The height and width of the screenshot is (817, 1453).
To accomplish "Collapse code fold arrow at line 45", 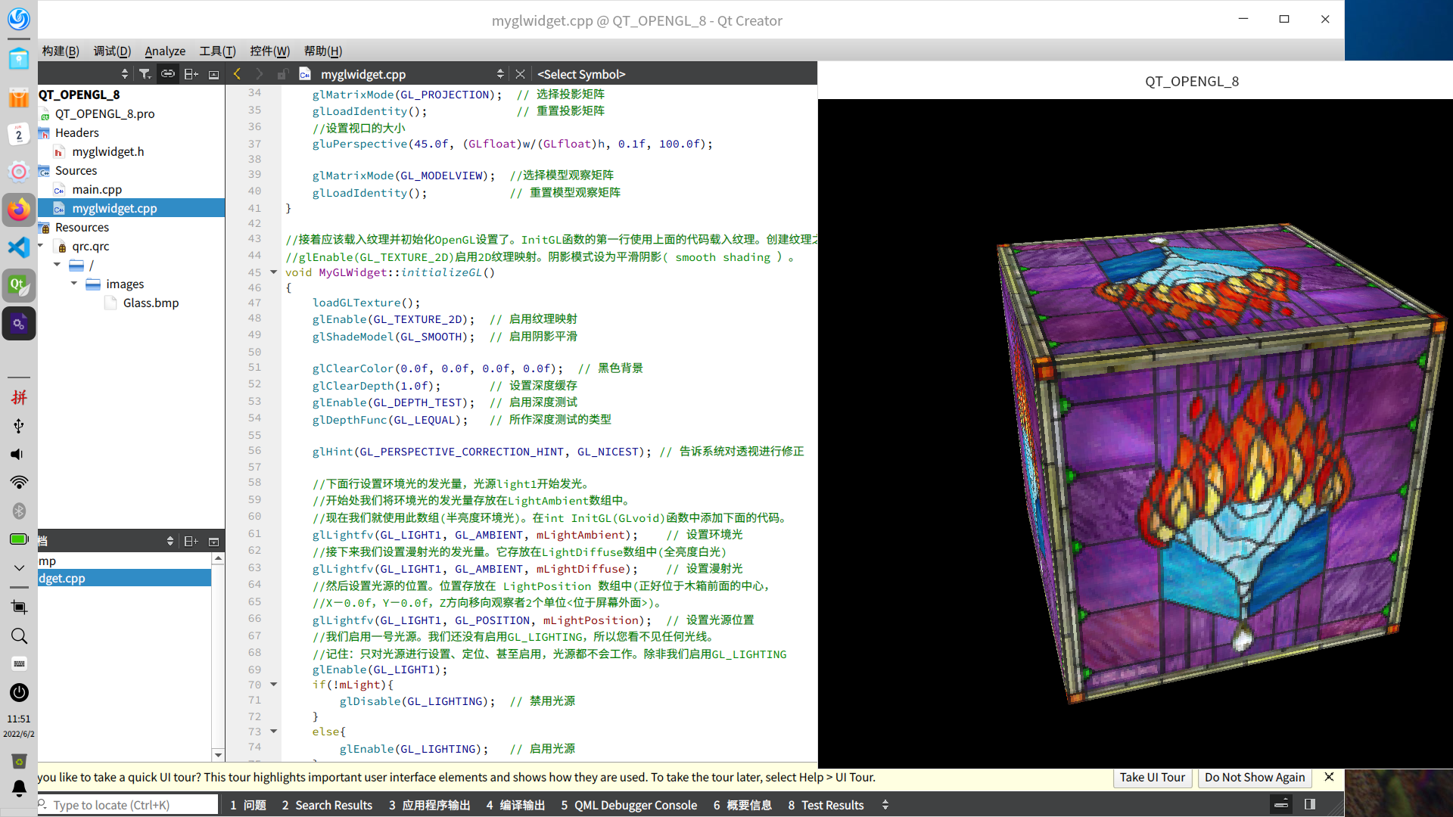I will pos(274,272).
